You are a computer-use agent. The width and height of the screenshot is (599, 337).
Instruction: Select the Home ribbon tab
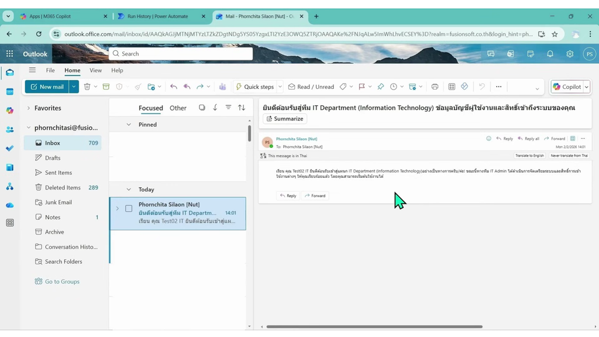coord(72,70)
